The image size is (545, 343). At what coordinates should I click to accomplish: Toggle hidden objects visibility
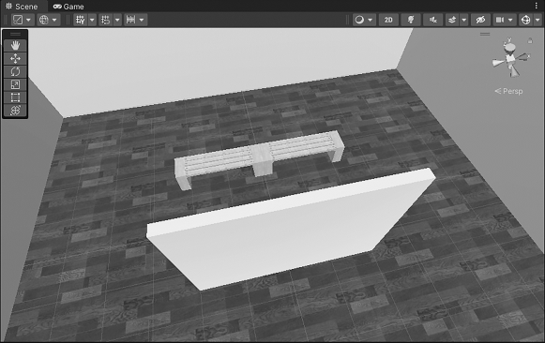480,20
